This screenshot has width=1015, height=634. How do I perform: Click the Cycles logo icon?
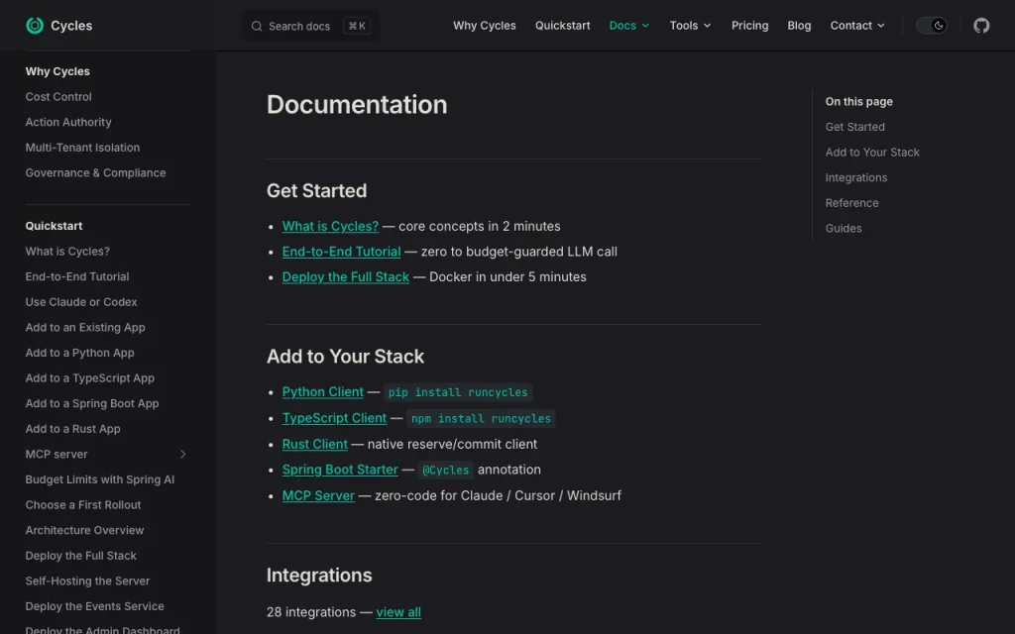[x=35, y=25]
